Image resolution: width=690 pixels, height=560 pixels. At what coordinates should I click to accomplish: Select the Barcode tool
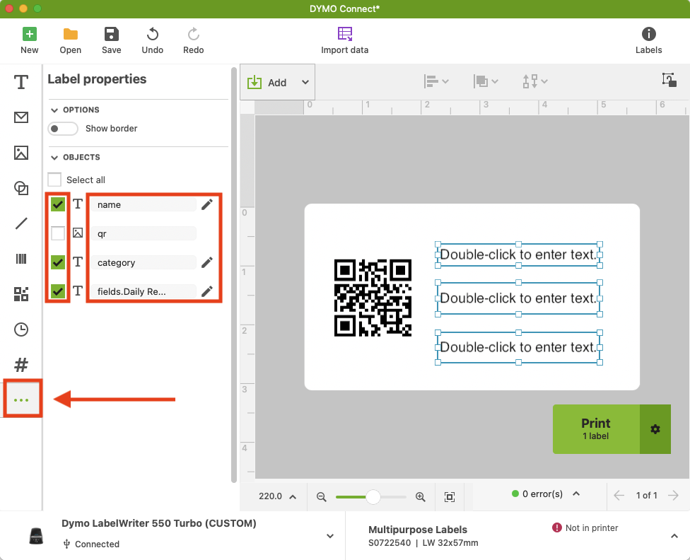click(21, 259)
